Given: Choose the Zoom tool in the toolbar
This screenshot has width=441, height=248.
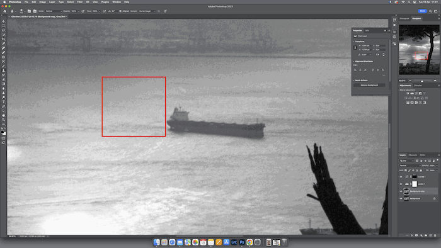Looking at the screenshot, I should point(3,120).
